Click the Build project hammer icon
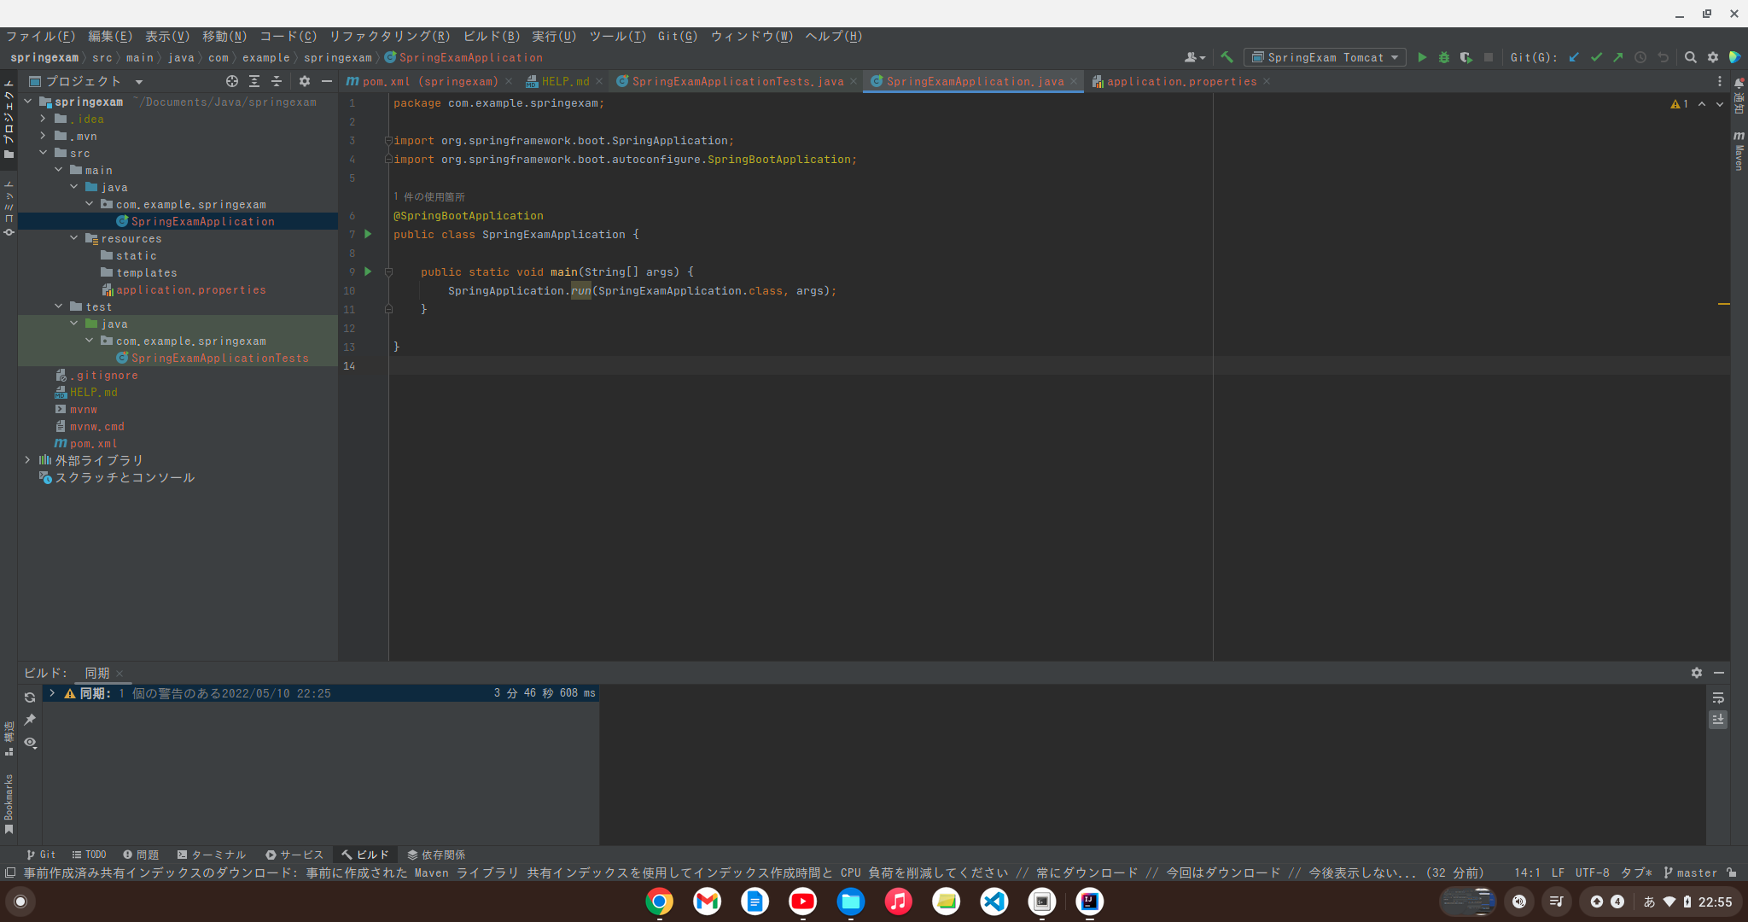 point(1227,57)
